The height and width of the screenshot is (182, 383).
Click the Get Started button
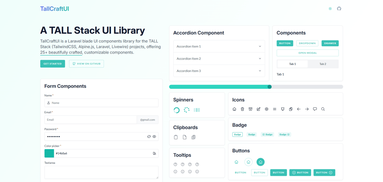[x=53, y=64]
